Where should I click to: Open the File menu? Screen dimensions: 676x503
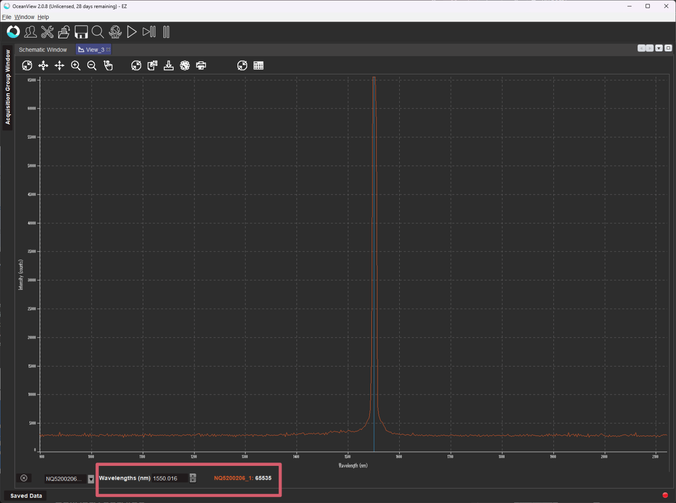pyautogui.click(x=6, y=17)
